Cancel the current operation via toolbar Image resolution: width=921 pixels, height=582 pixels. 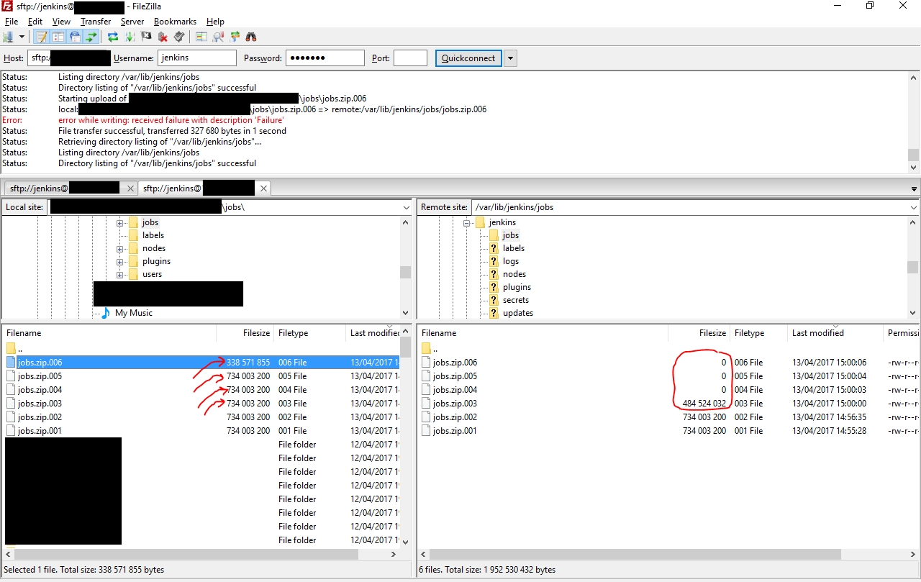pyautogui.click(x=146, y=37)
